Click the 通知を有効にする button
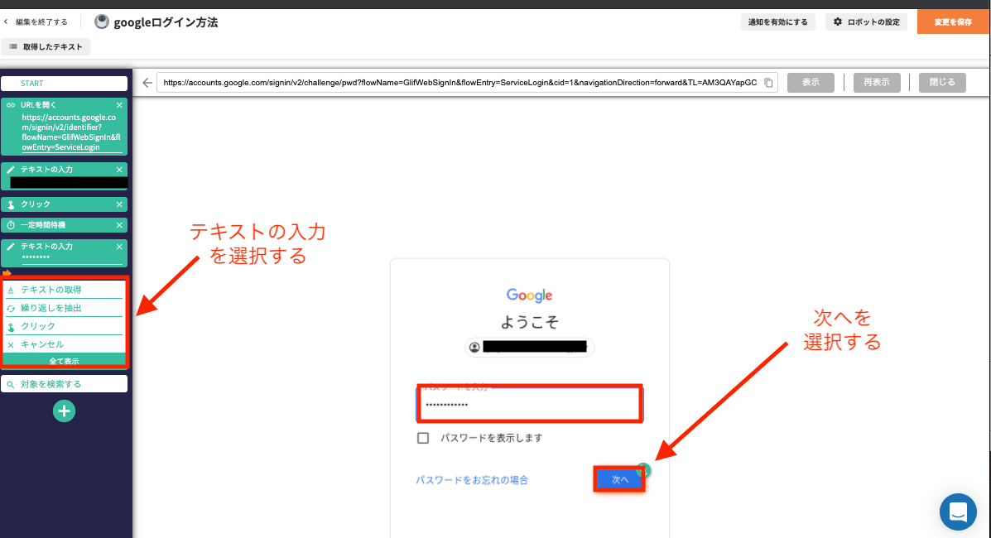991x538 pixels. pyautogui.click(x=778, y=22)
